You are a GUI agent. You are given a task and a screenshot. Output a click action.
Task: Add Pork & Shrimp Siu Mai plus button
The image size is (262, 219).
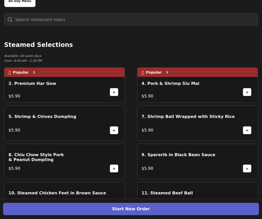(x=247, y=92)
